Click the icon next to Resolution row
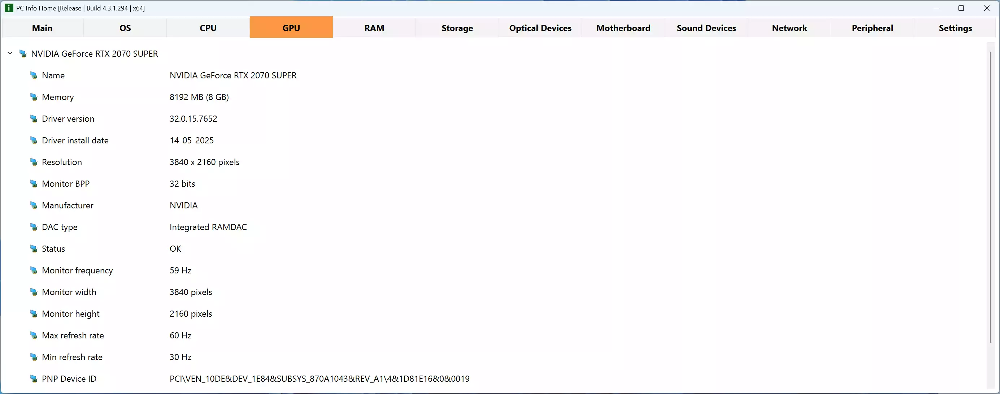This screenshot has width=1000, height=394. tap(34, 162)
